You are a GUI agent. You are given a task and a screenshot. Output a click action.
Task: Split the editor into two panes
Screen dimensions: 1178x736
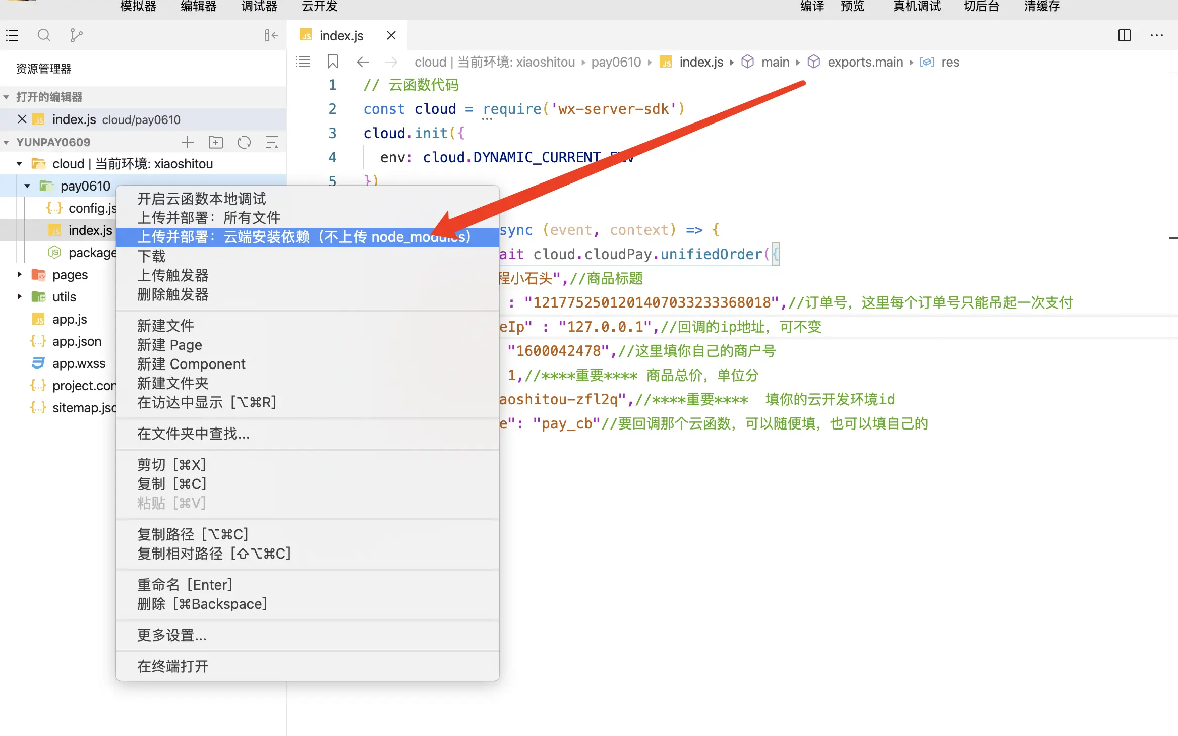tap(1124, 35)
